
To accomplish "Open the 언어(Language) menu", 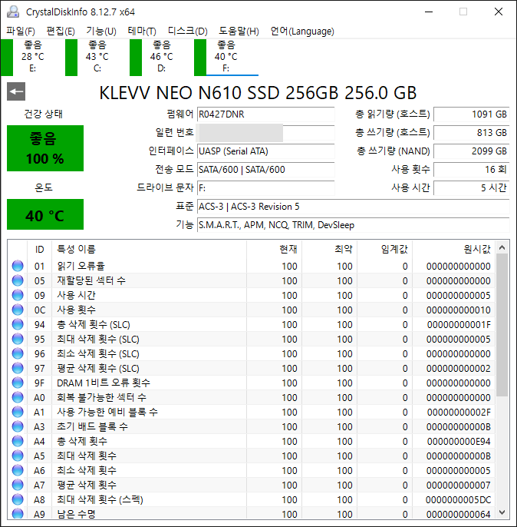I will (x=302, y=31).
